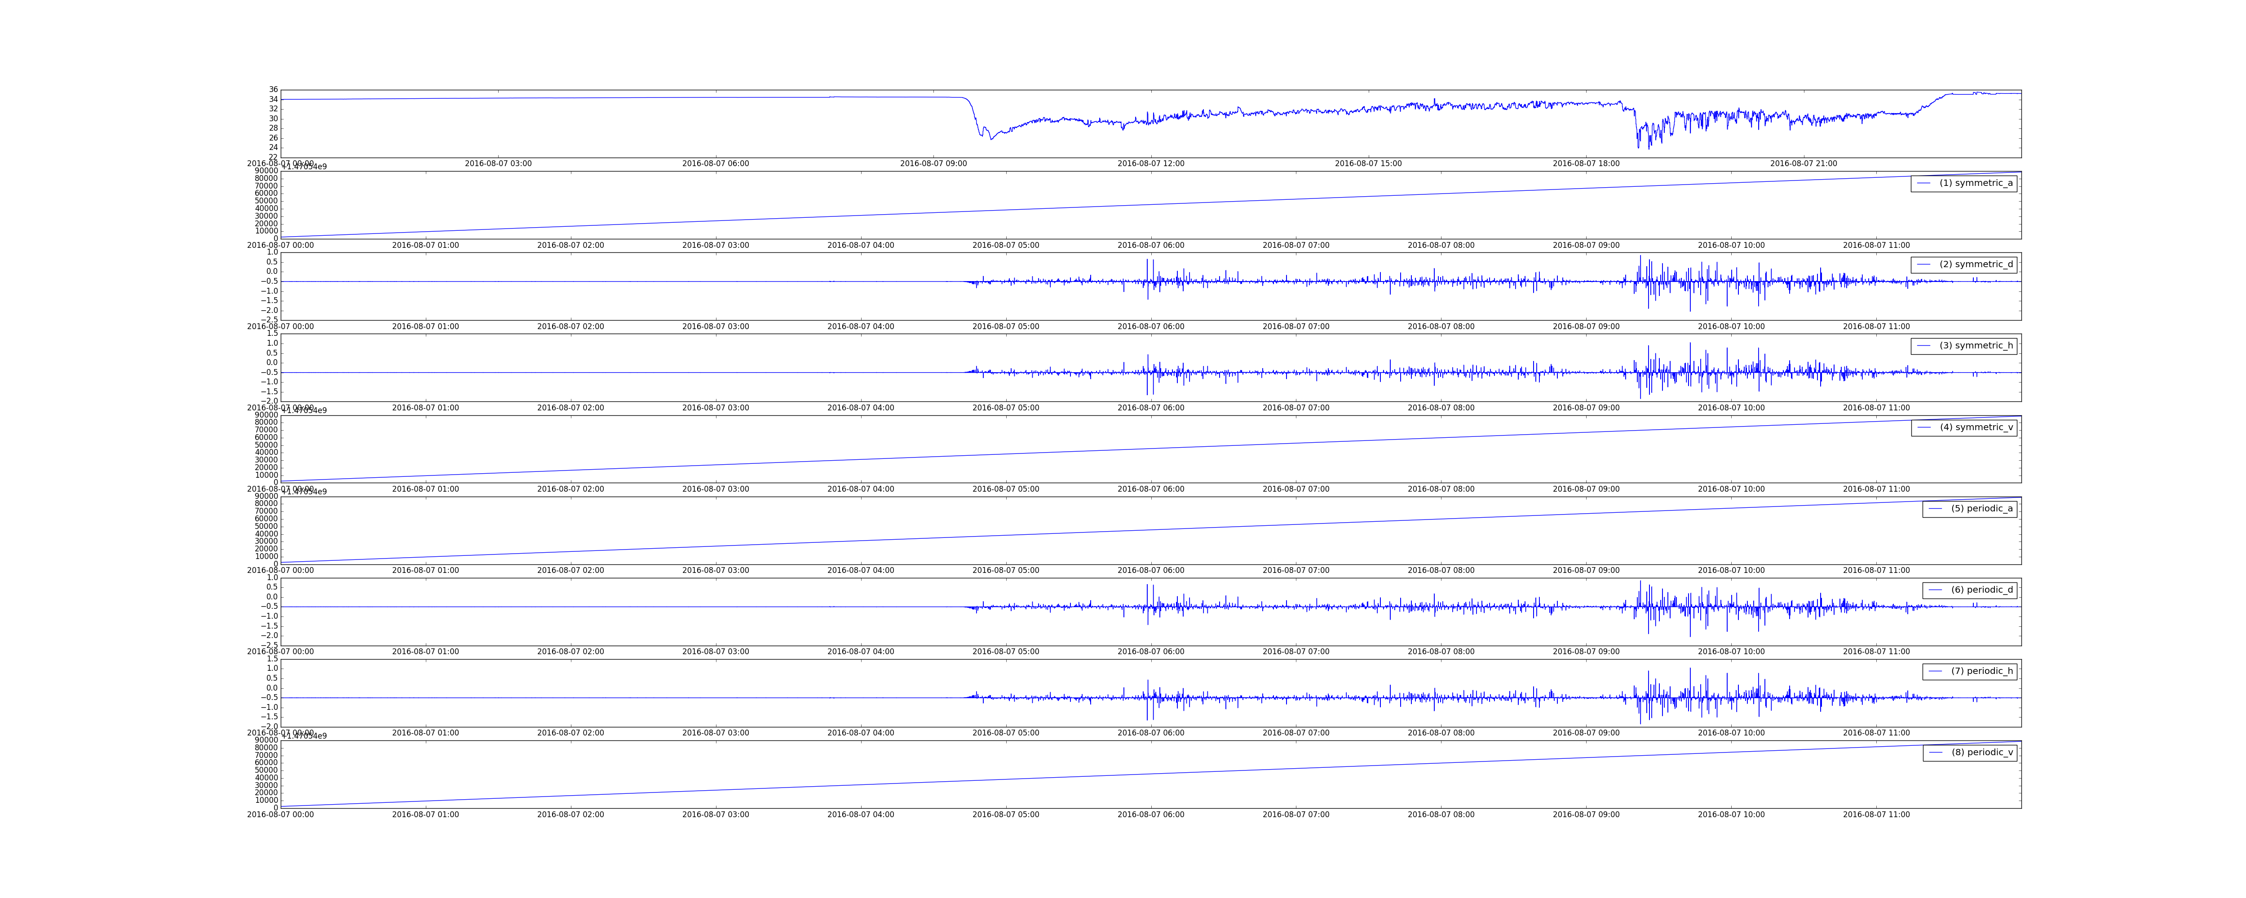
Task: Click the 2016-08-07 12:00 tick of top chart
Action: coord(1150,164)
